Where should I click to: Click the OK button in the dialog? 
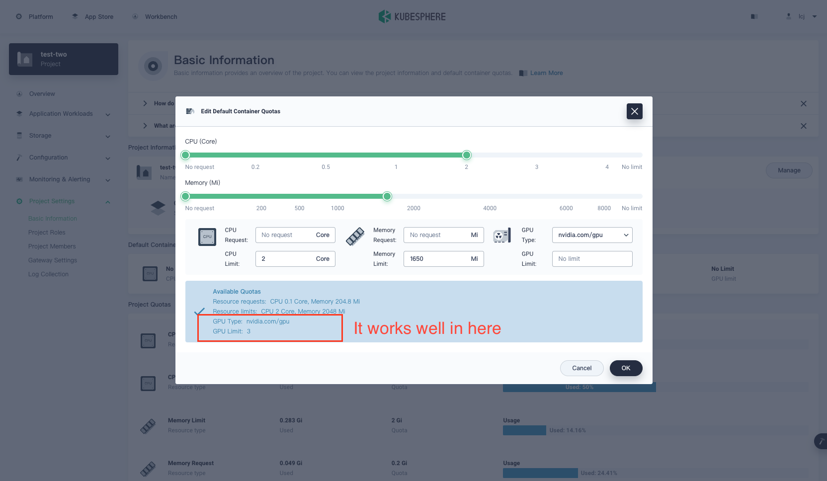click(626, 368)
